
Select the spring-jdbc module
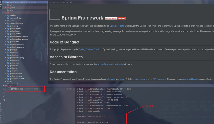(14, 52)
